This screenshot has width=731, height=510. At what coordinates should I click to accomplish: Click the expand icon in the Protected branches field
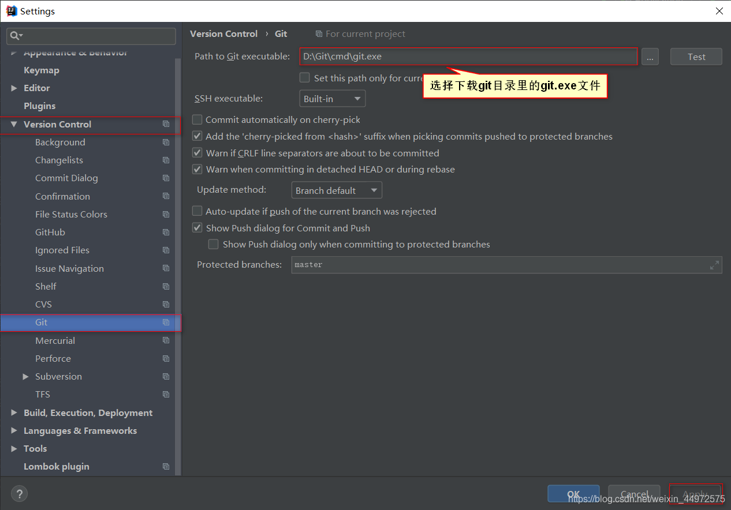(714, 265)
